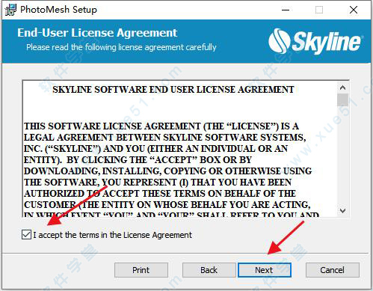This screenshot has height=291, width=373.
Task: Click the PhotoMesh Setup installer icon
Action: 10,10
